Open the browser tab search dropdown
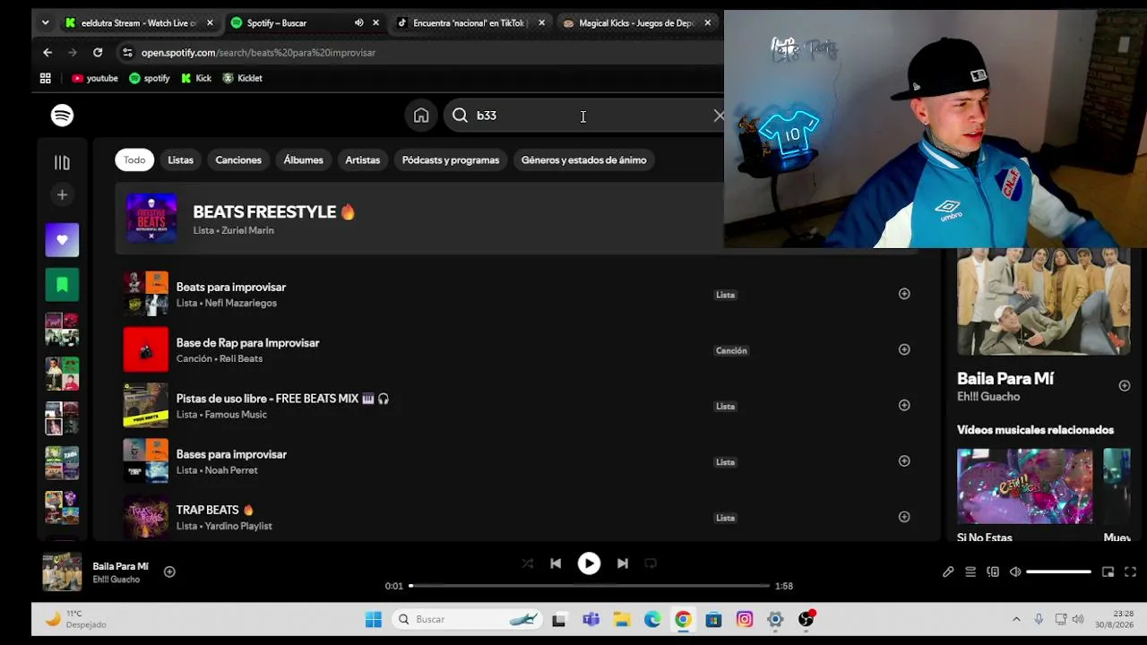Screen dimensions: 1147x645 click(x=45, y=23)
